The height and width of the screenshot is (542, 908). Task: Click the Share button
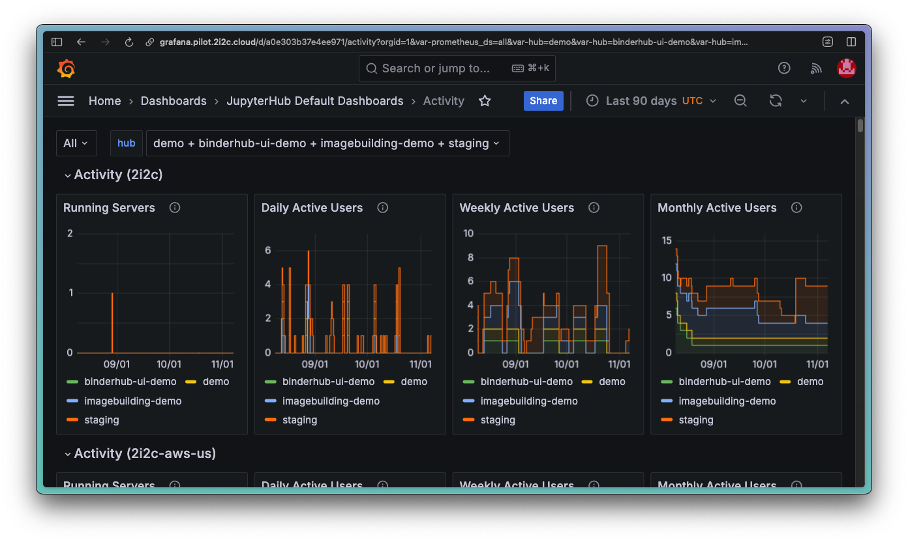pos(543,101)
